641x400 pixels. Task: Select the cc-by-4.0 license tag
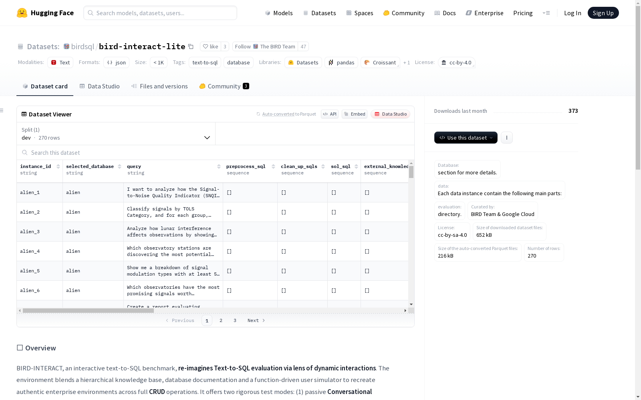(x=456, y=62)
